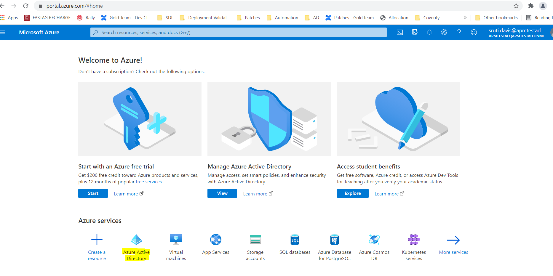Screen dimensions: 553x276
Task: Expand hidden bookmarks with the chevron
Action: [465, 18]
